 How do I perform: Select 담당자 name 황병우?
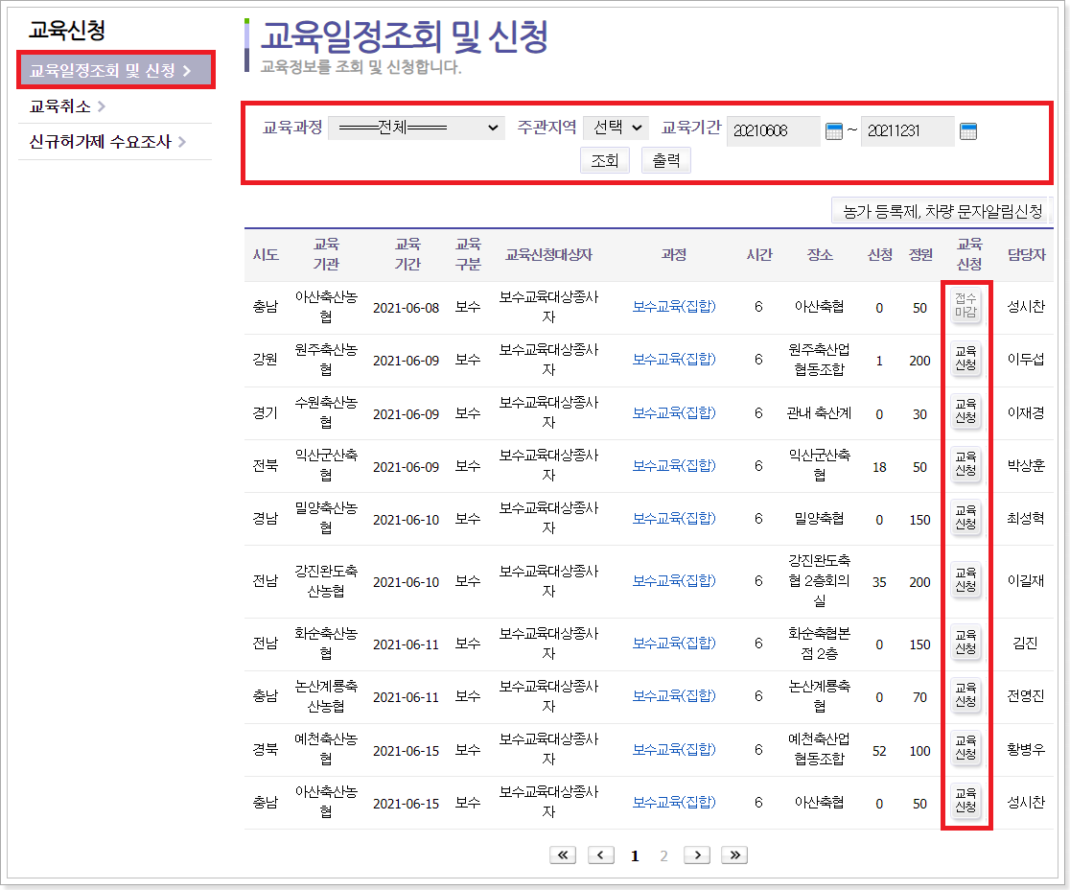(1026, 749)
